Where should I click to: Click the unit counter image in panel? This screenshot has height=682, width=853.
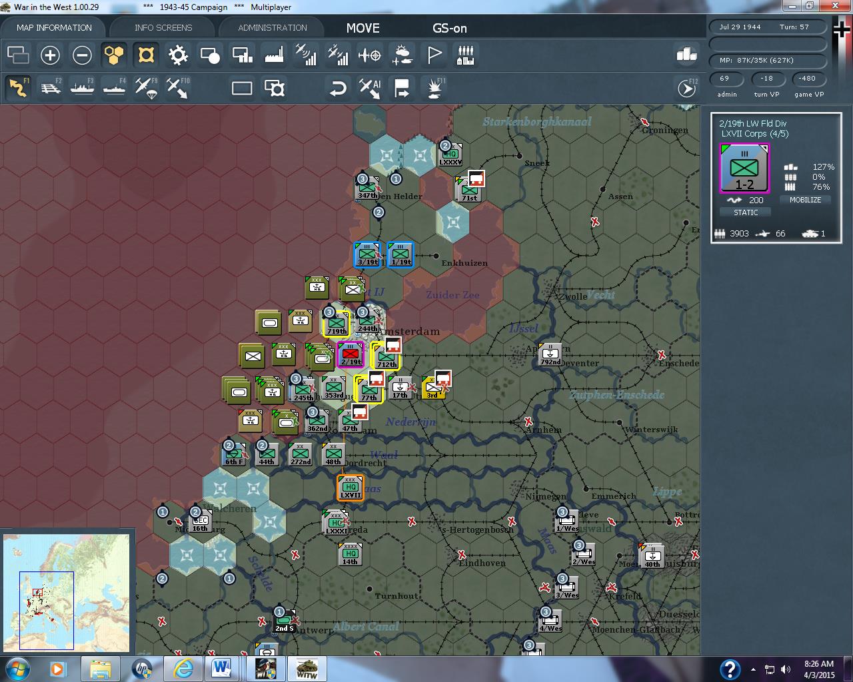[x=744, y=169]
